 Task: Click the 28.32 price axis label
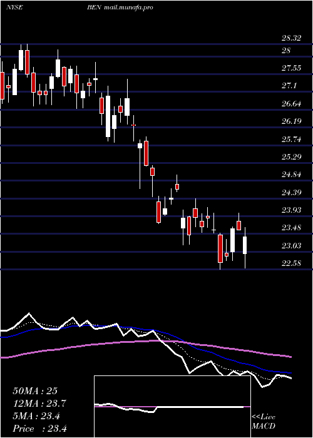click(292, 38)
